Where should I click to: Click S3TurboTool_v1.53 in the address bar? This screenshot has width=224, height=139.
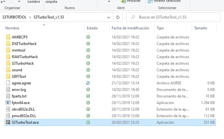pos(49,17)
